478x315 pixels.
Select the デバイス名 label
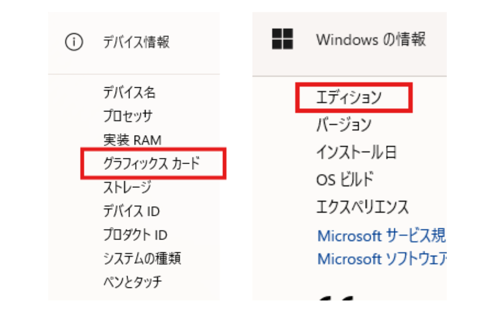[129, 92]
